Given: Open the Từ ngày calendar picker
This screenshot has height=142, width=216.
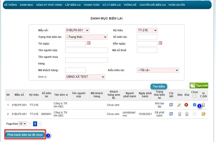Looking at the screenshot, I should (x=89, y=43).
